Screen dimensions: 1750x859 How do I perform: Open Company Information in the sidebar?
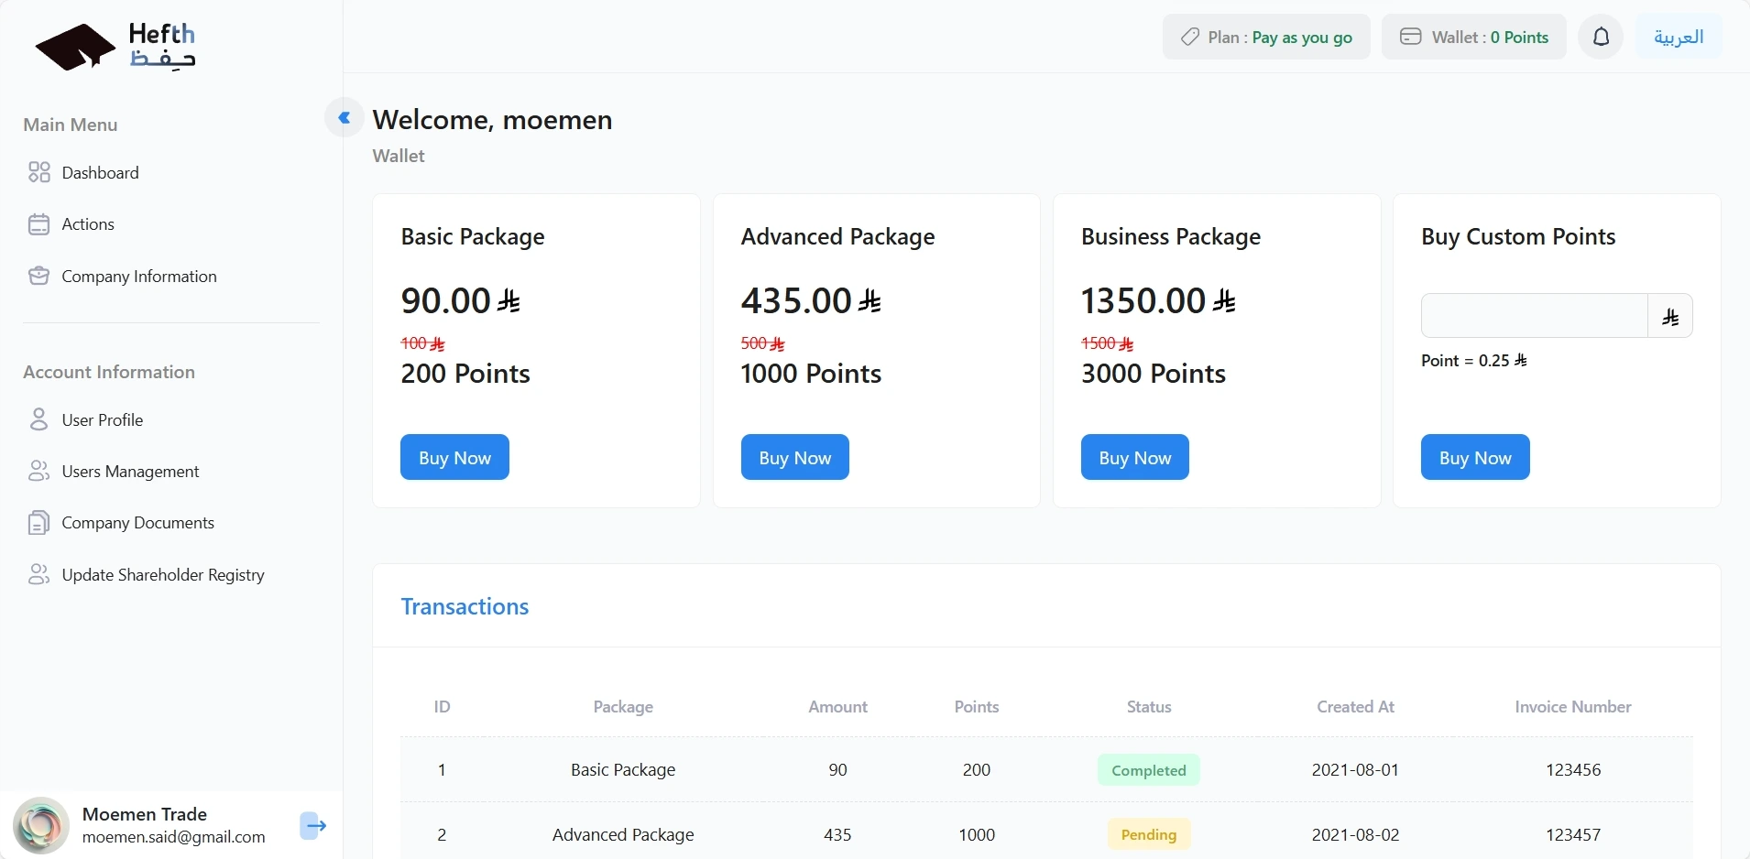138,277
